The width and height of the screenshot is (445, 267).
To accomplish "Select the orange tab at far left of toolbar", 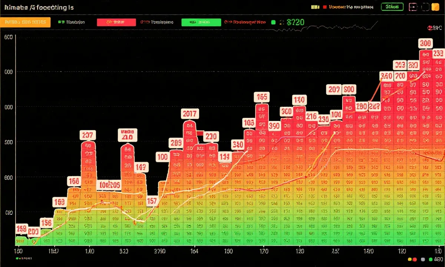I will coord(25,22).
